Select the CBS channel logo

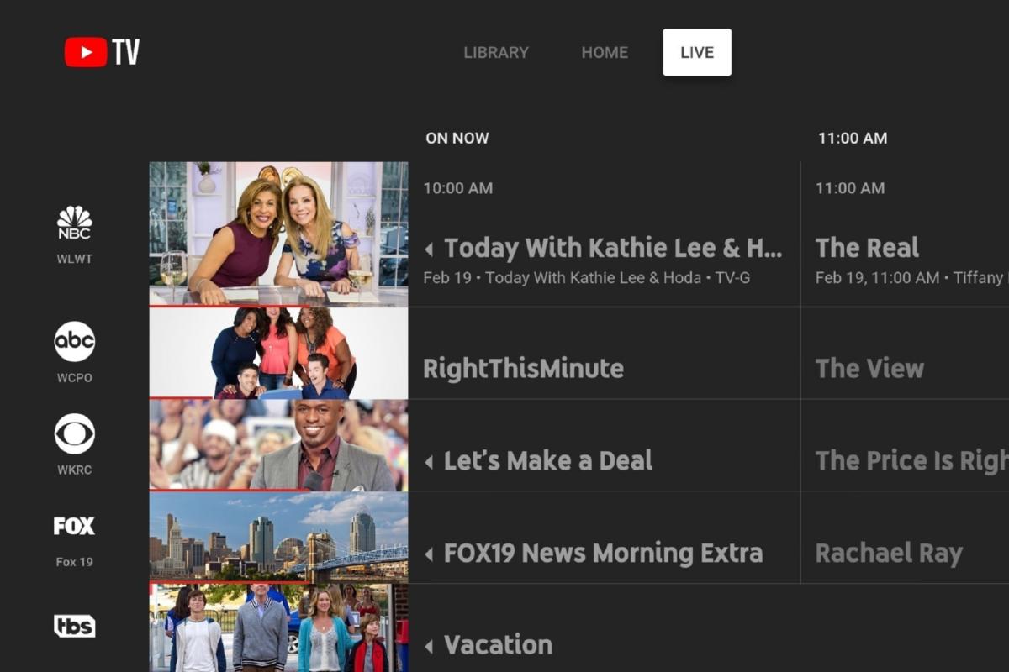click(x=75, y=434)
